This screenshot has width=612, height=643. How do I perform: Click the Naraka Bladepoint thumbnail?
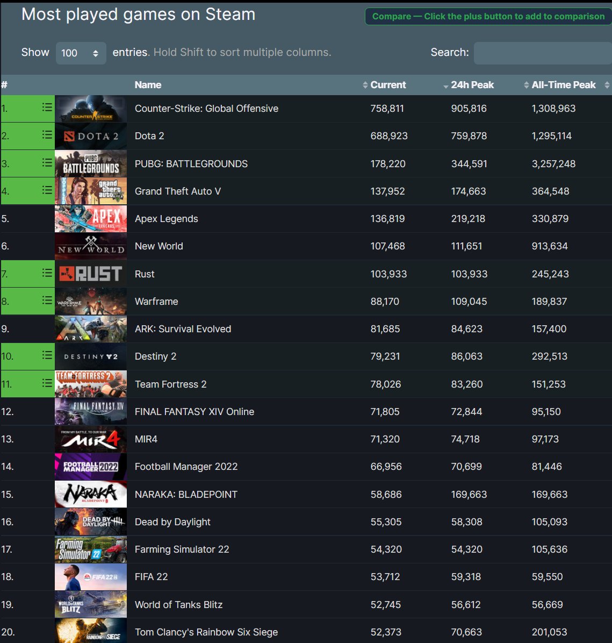(x=91, y=495)
